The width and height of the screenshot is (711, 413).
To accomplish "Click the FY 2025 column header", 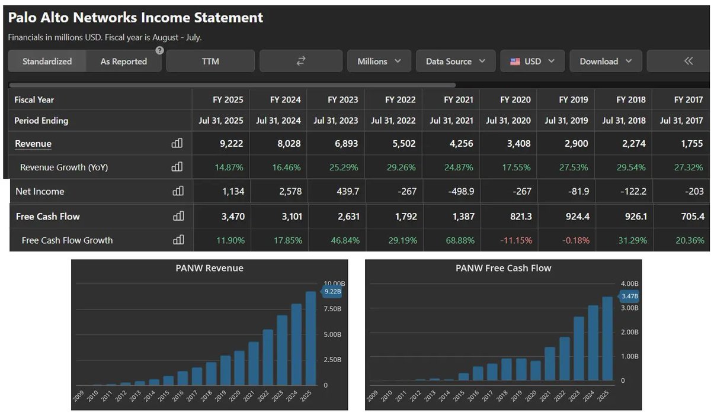I will [228, 99].
